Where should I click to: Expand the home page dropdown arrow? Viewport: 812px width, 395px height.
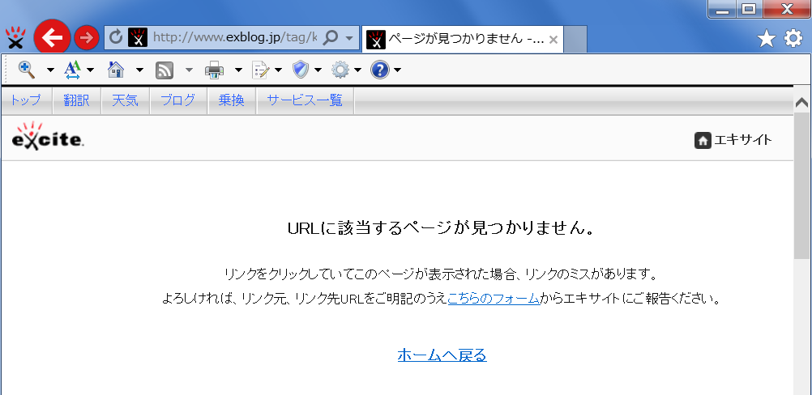tap(139, 70)
